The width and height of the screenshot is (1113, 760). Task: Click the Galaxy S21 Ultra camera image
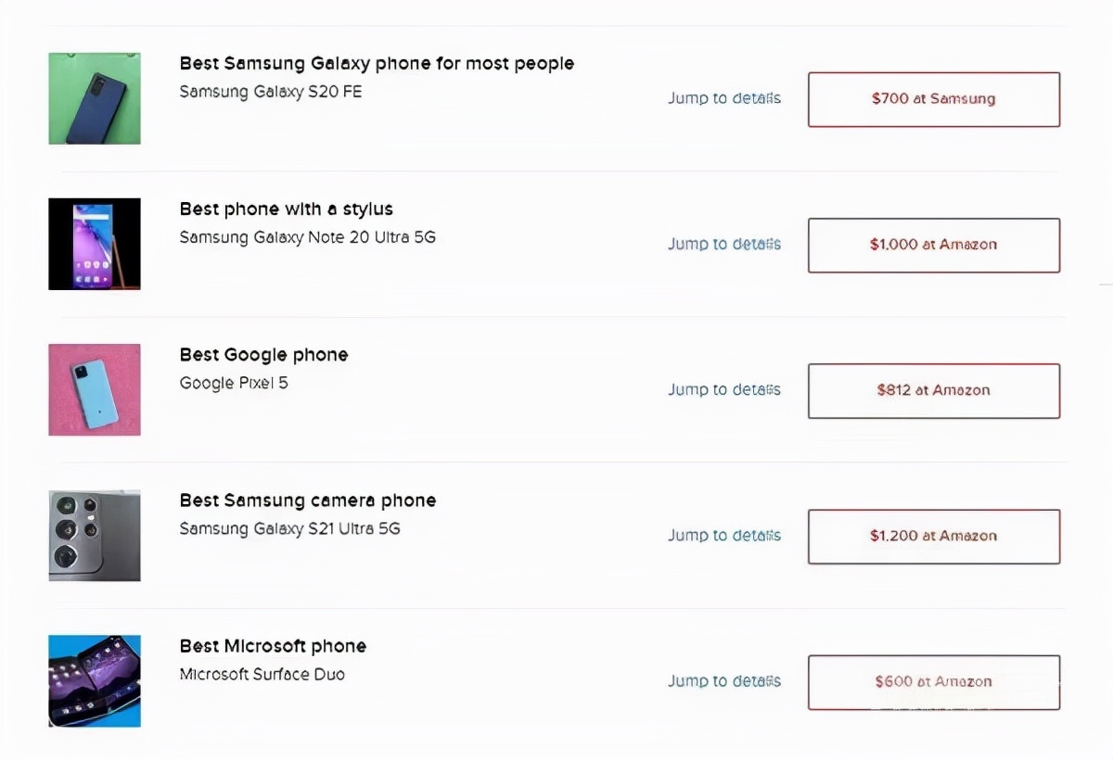[x=94, y=535]
